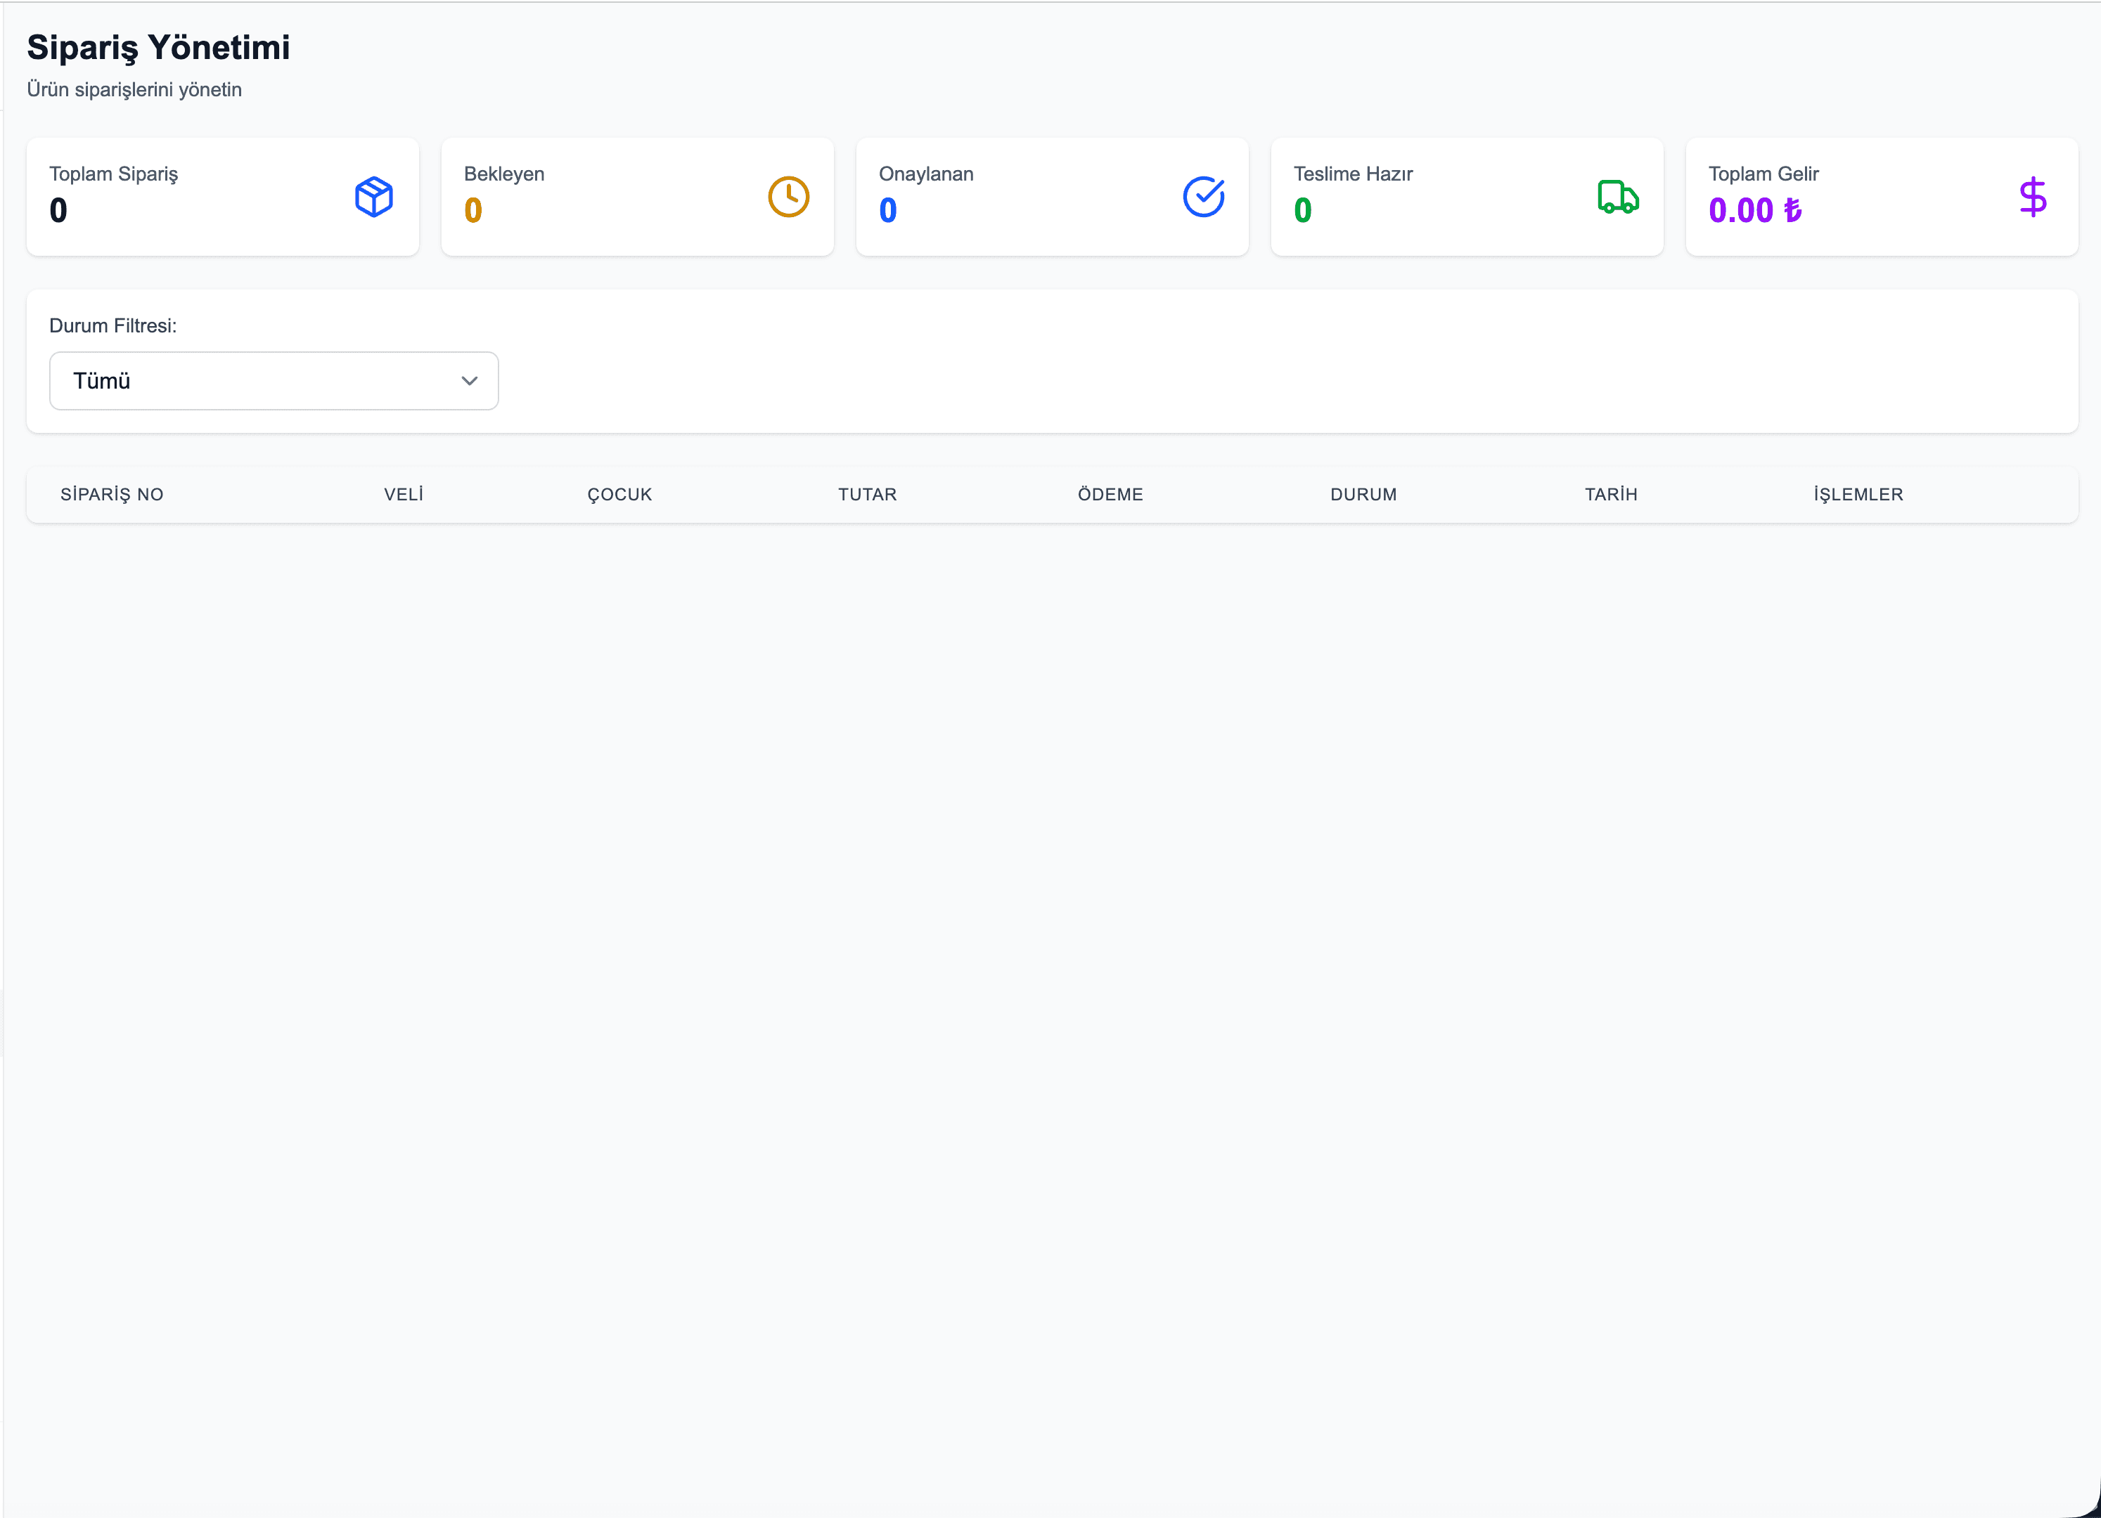Click the VELİ column header
This screenshot has height=1518, width=2101.
[x=404, y=494]
